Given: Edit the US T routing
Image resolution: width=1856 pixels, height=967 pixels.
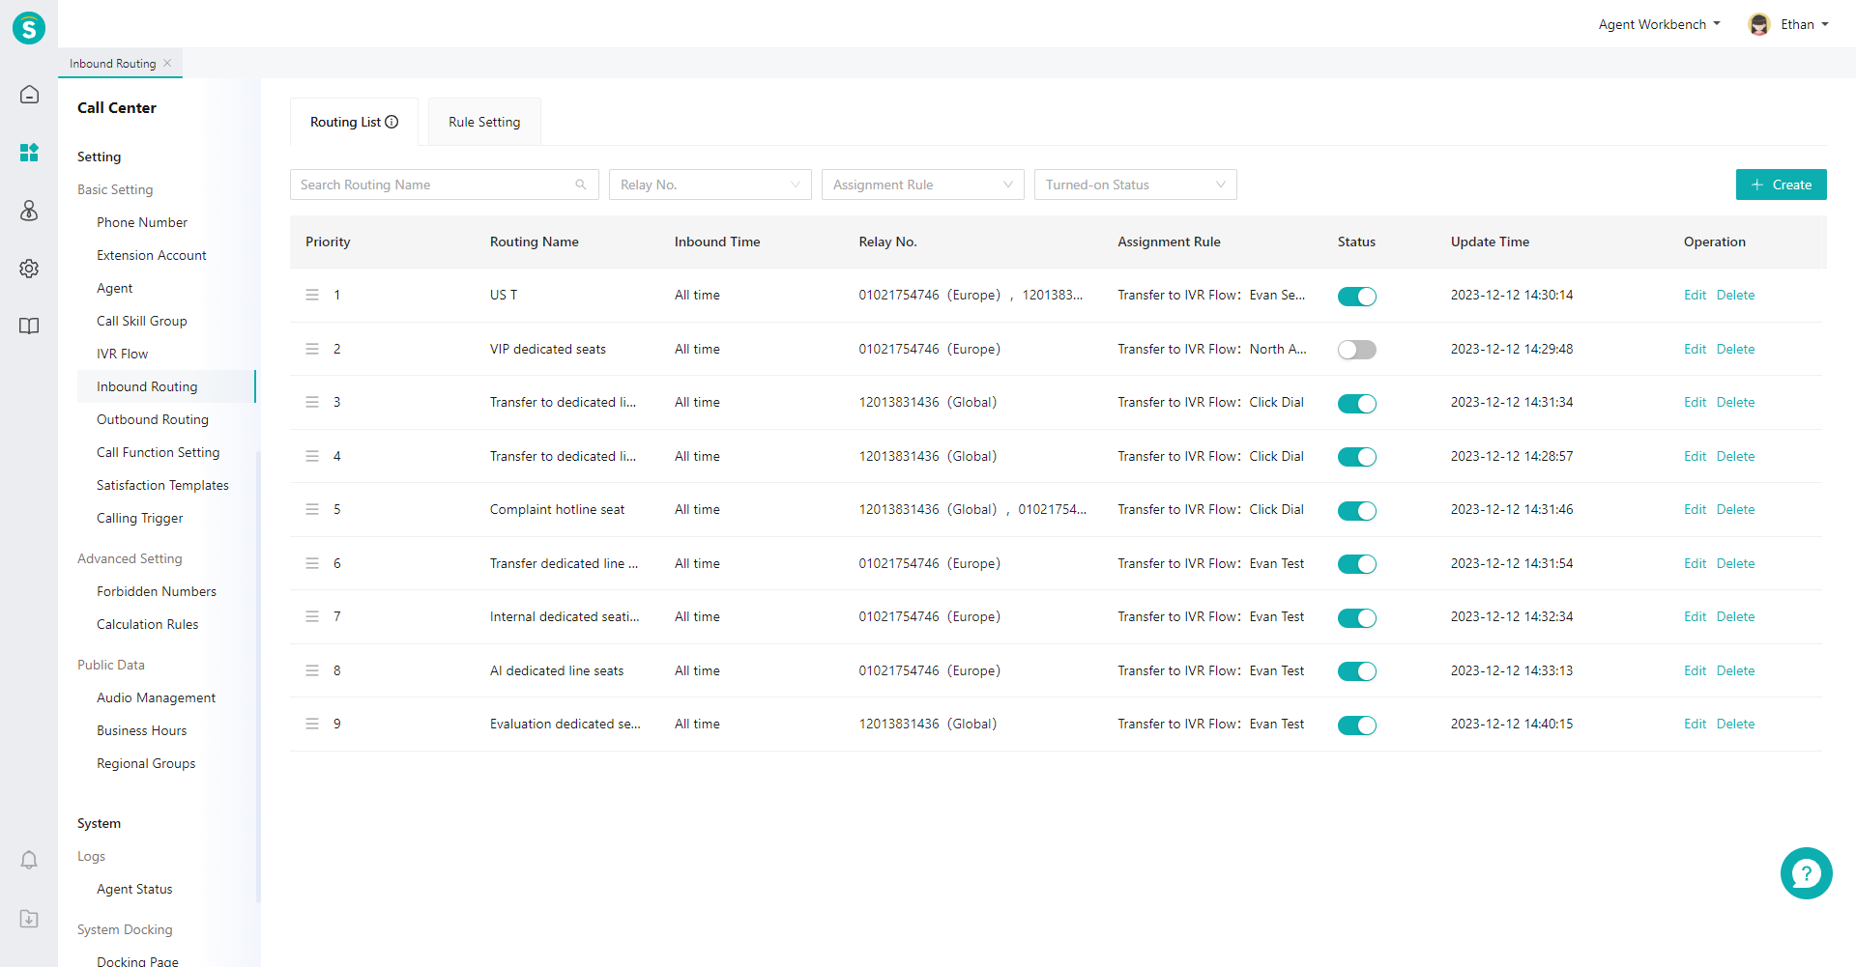Looking at the screenshot, I should coord(1695,295).
